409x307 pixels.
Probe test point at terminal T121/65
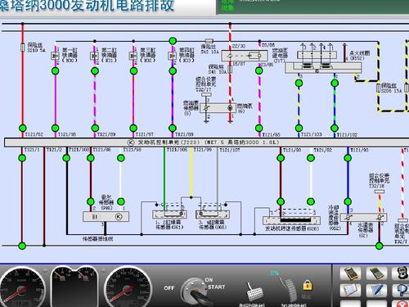tap(259, 128)
